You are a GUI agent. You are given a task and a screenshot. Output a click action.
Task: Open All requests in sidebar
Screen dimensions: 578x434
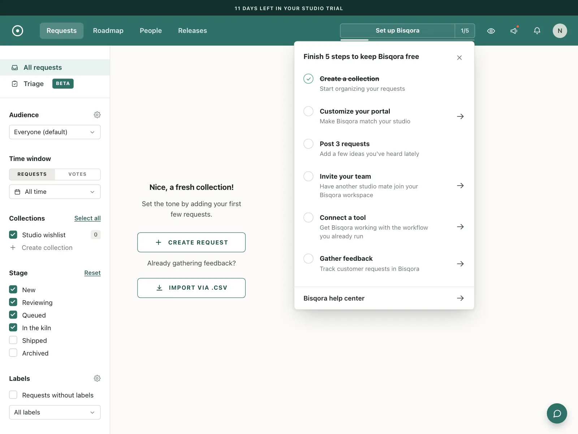(55, 68)
